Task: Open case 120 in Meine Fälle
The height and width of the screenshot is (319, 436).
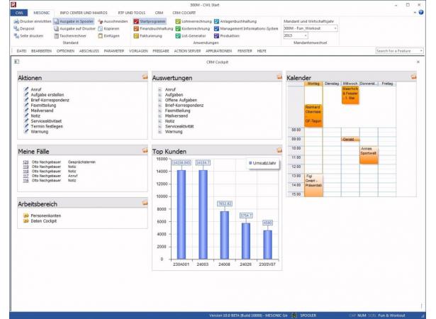Action: click(26, 162)
